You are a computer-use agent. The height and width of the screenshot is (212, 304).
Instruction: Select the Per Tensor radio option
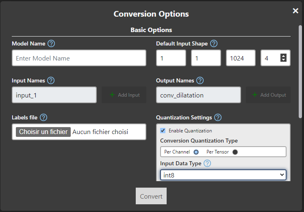pyautogui.click(x=235, y=152)
